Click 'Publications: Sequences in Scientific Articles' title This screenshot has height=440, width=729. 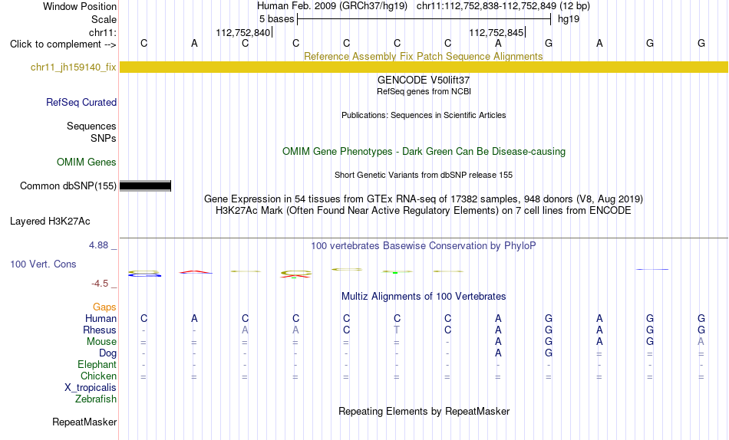click(x=424, y=115)
